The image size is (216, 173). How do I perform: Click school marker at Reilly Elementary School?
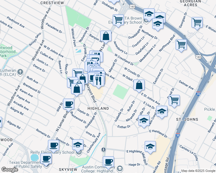coord(78,145)
